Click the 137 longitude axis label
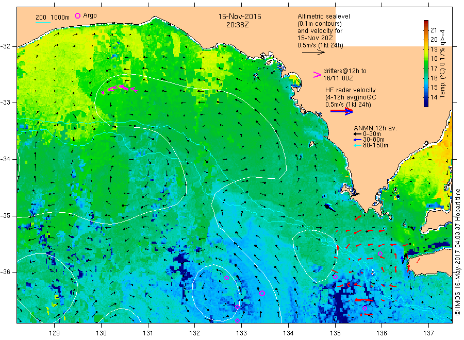Screen dimensions: 464x340 click(428, 333)
